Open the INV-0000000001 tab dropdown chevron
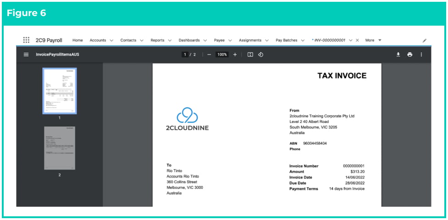 (351, 40)
